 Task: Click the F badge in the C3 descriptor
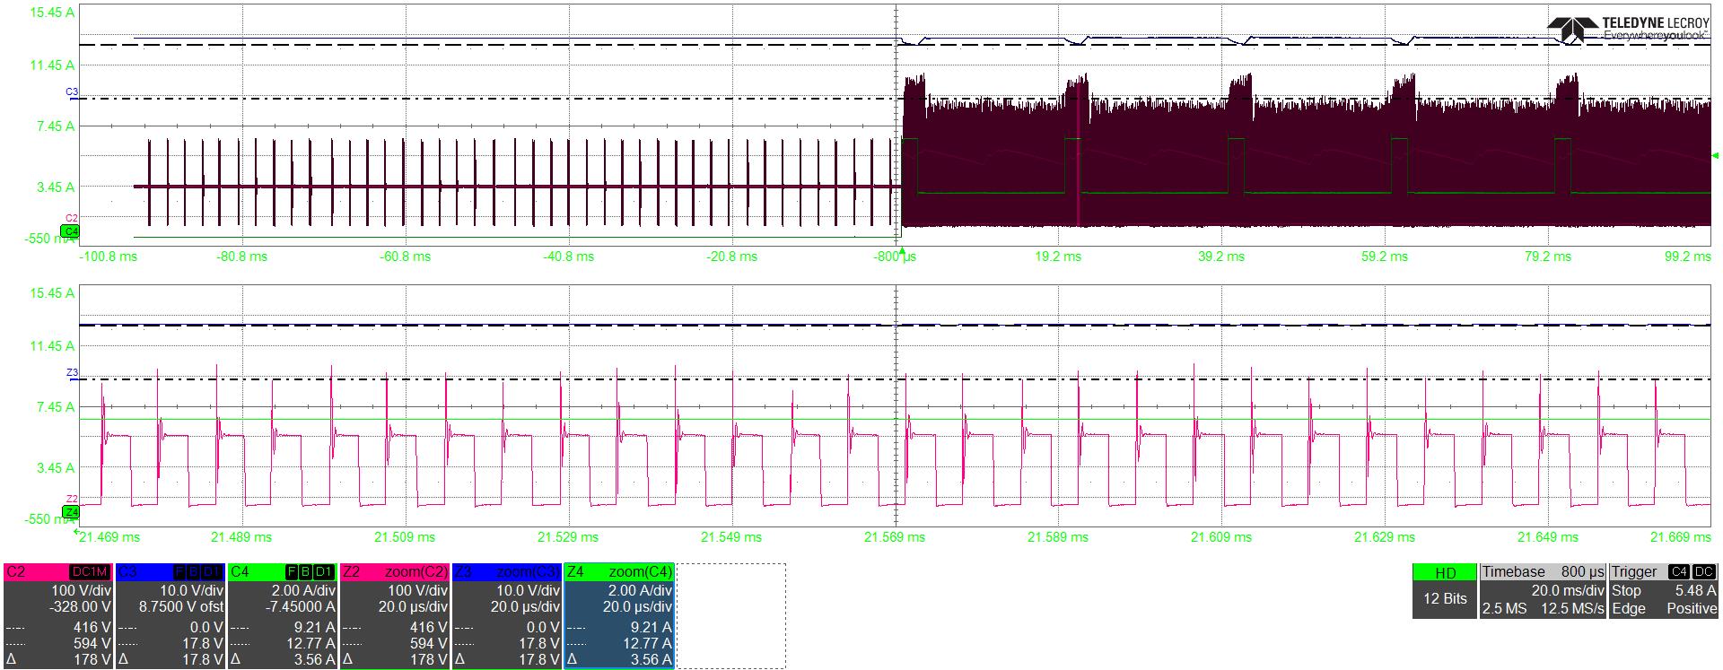179,572
